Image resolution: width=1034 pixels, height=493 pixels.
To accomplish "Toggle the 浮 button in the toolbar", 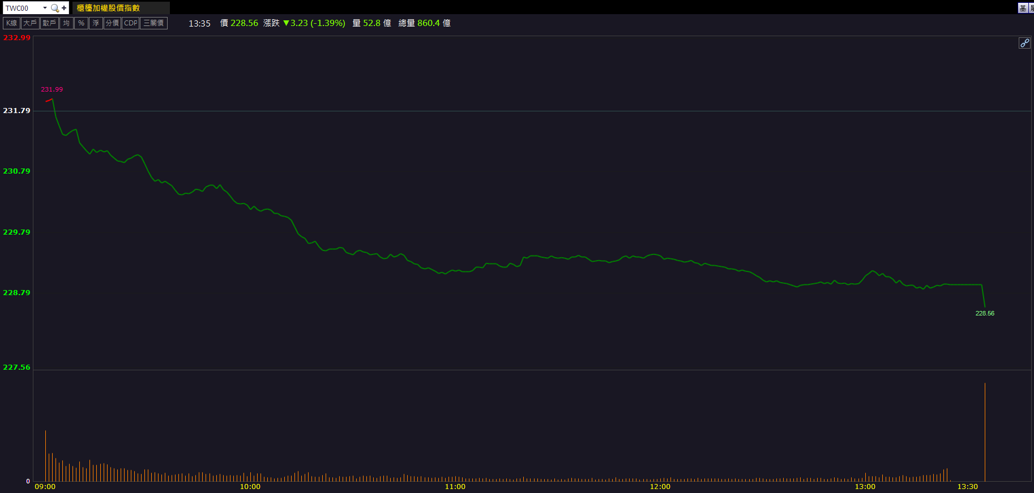I will [x=96, y=23].
